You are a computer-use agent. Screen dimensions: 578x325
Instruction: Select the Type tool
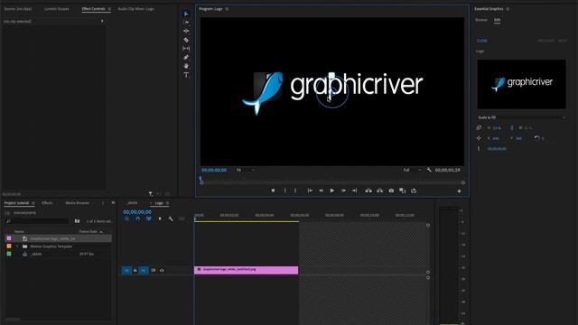tap(186, 75)
